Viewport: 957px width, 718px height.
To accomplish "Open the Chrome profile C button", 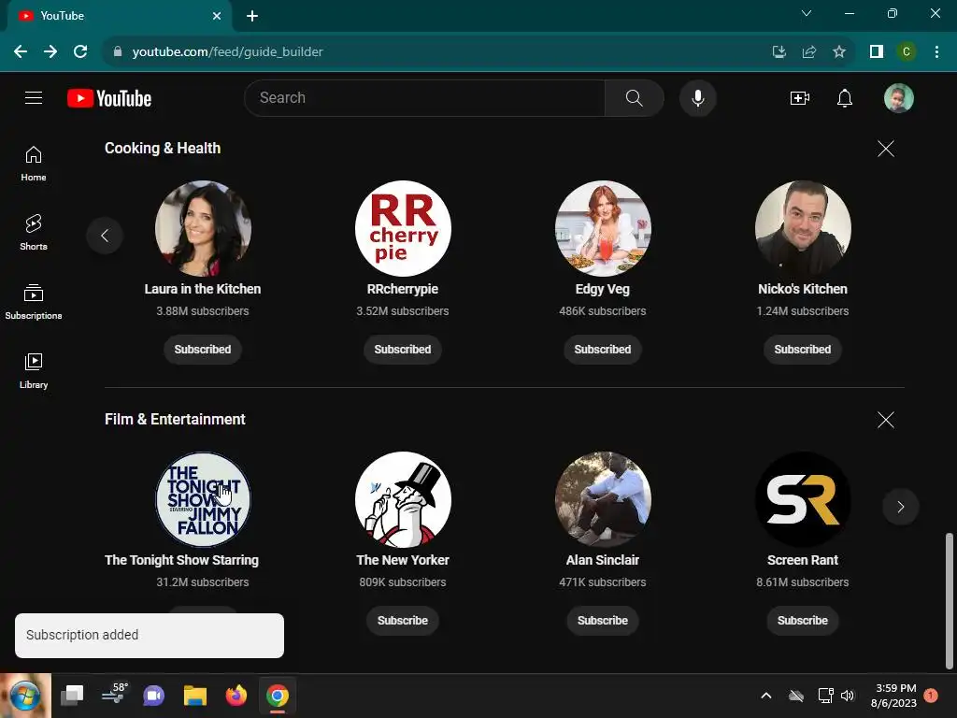I will pos(907,52).
